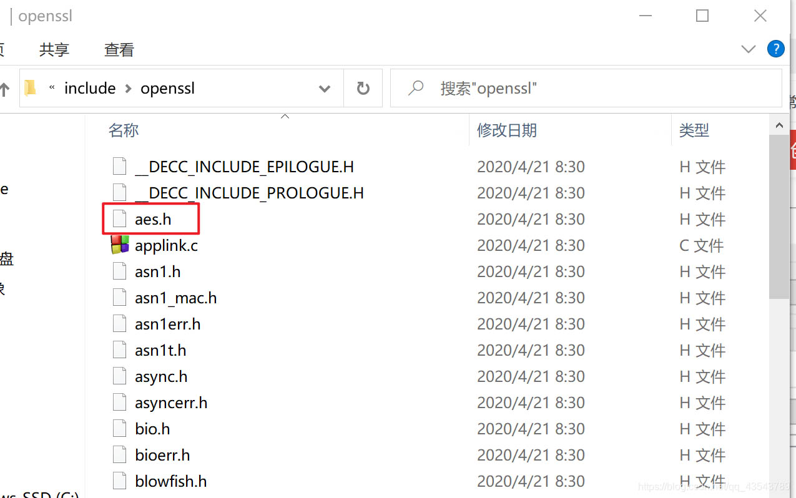Click the C 文件 type of applink.c
This screenshot has height=498, width=796.
coord(701,245)
